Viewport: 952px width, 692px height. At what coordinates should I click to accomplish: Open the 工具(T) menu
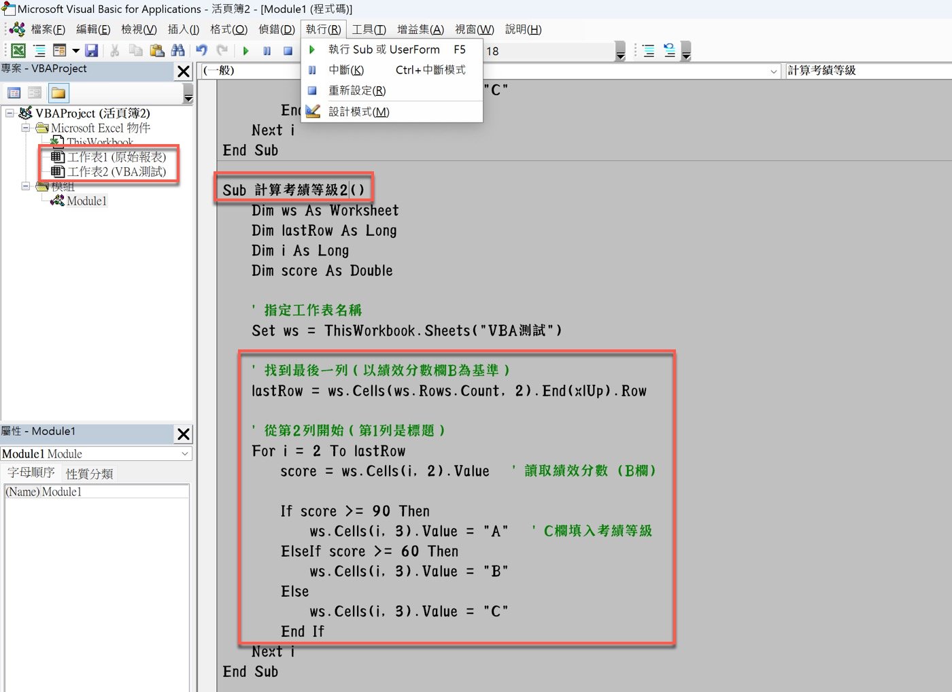pos(369,29)
